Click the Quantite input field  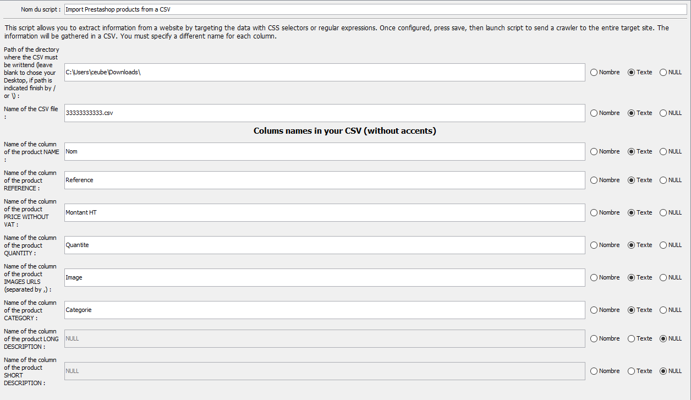point(325,245)
